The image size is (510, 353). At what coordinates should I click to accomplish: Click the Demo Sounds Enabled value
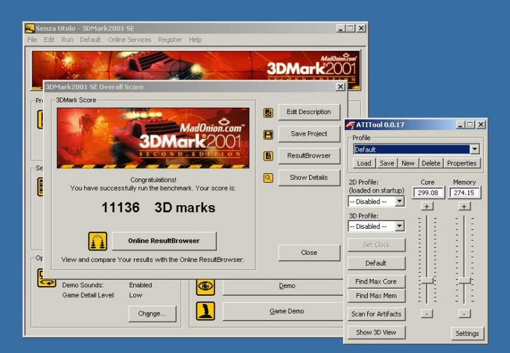140,285
